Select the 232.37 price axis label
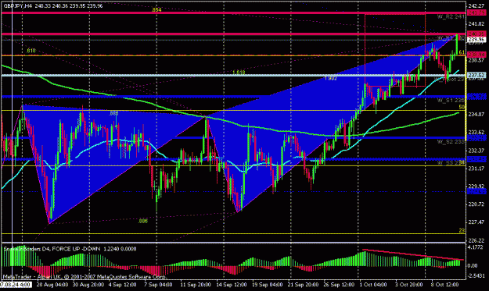The height and width of the screenshot is (291, 489). (x=476, y=151)
